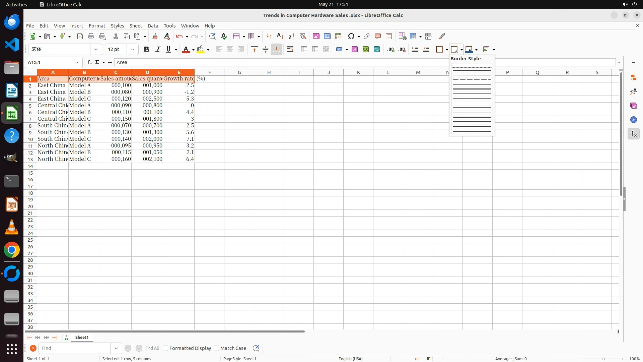Click the Print toolbar icon
This screenshot has height=362, width=643.
(x=91, y=36)
